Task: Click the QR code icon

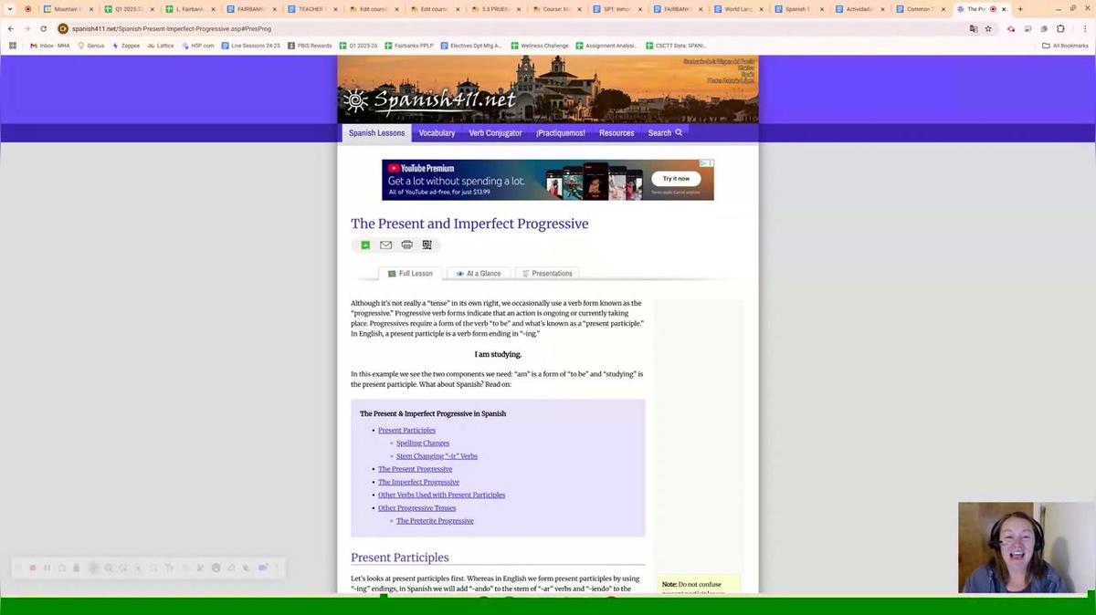Action: [427, 245]
